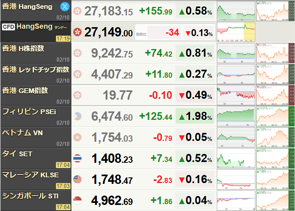Open the H株指数 orange chart marked 3.15%
The image size is (295, 211).
(276, 53)
